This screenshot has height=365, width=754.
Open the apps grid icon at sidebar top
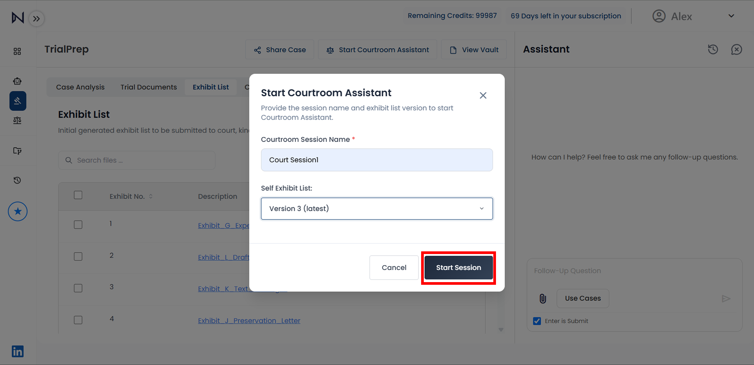pyautogui.click(x=18, y=51)
